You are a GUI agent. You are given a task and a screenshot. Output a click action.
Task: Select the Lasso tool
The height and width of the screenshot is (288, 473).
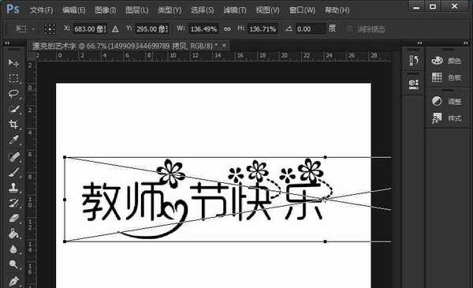[13, 94]
